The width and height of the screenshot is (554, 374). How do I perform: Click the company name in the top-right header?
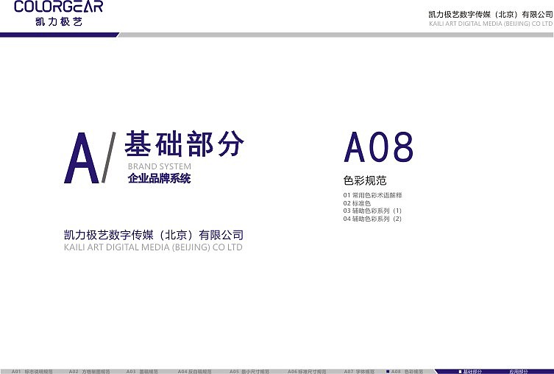pos(491,15)
